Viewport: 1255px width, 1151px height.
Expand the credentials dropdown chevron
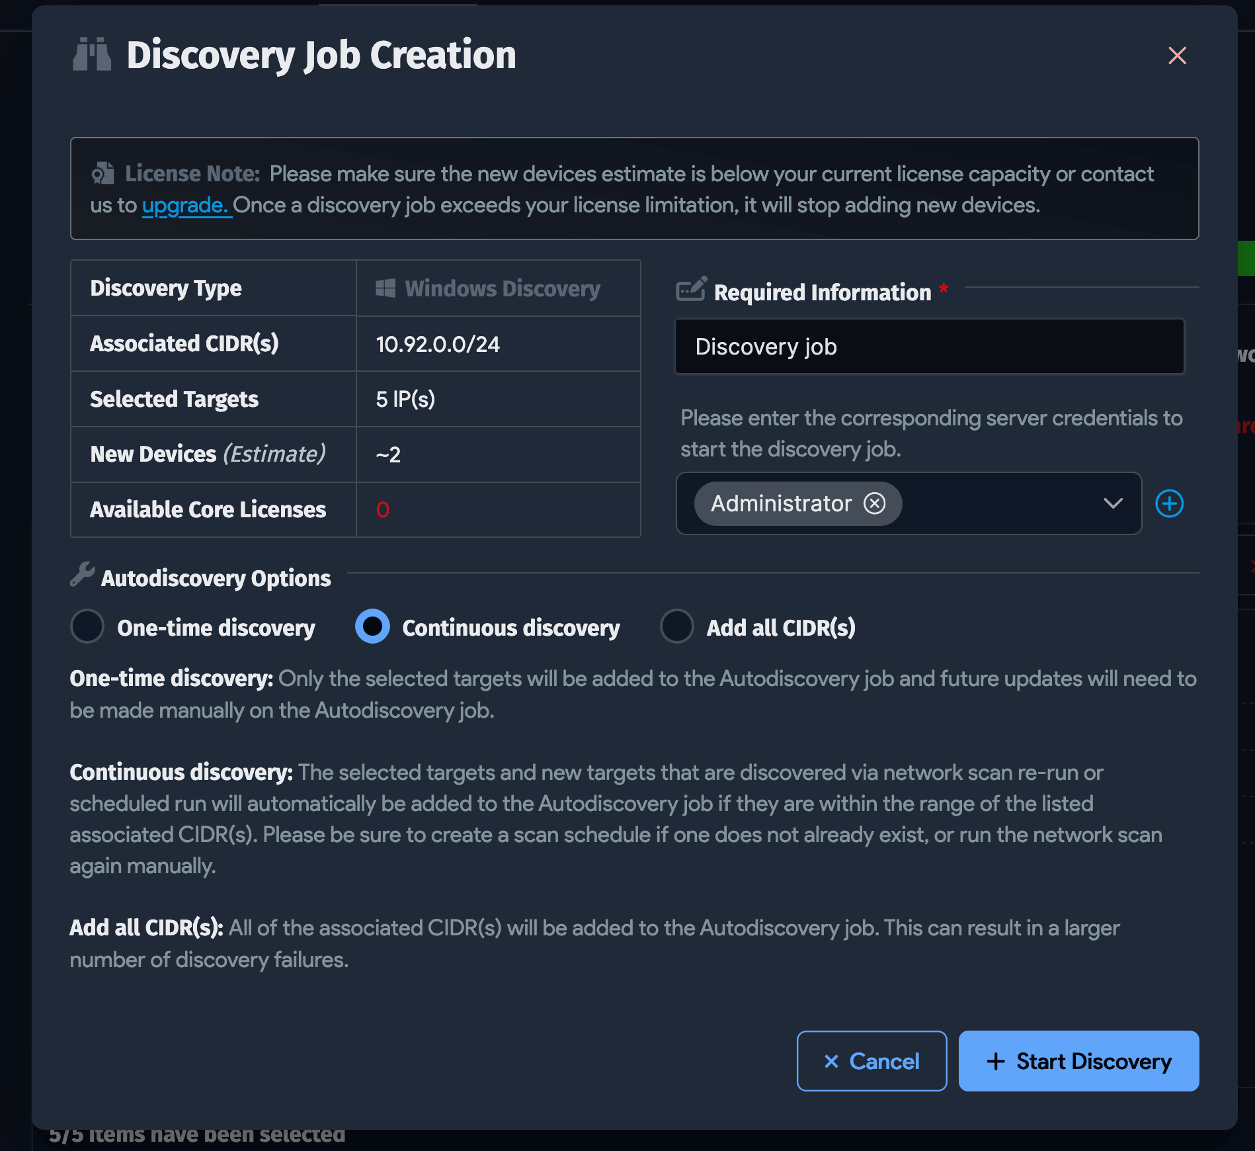(1113, 503)
